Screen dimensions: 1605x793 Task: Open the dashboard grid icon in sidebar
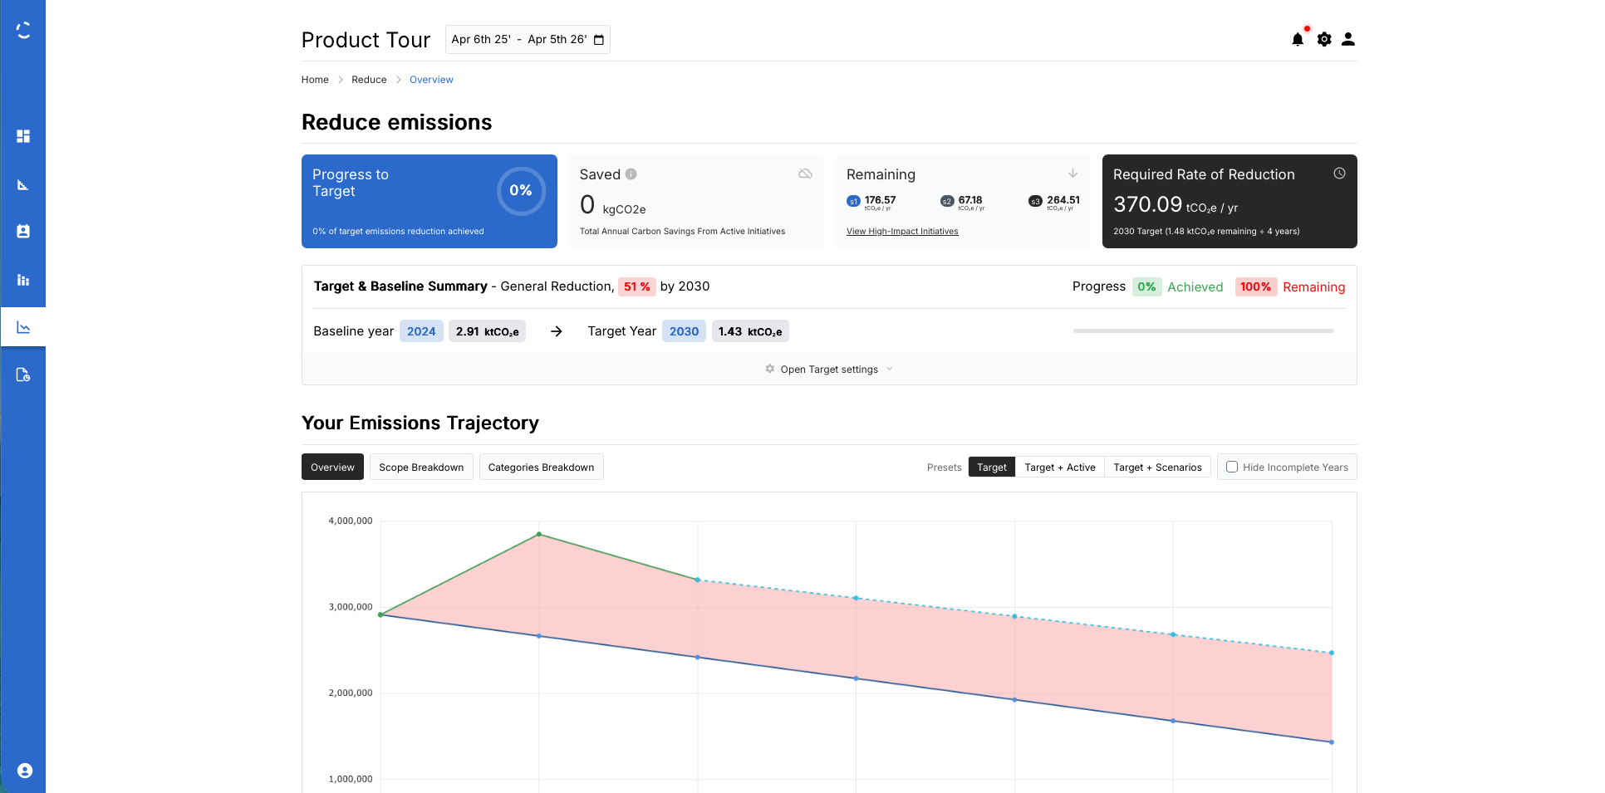click(23, 136)
